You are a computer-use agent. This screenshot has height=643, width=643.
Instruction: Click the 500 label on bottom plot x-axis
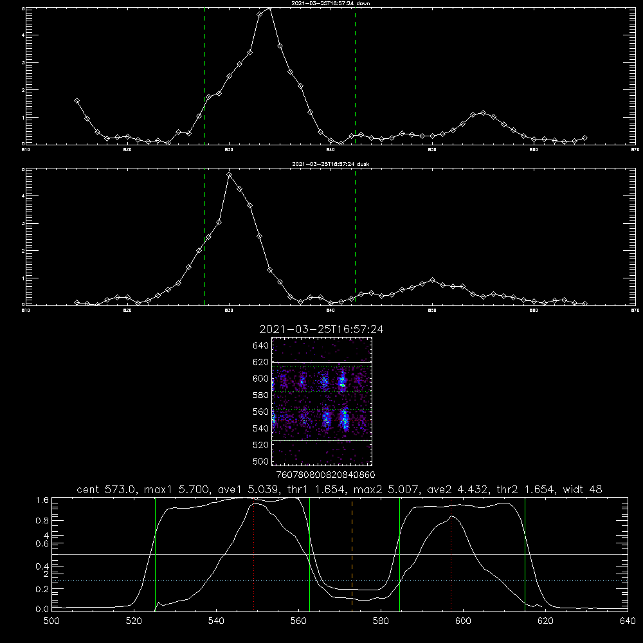(x=51, y=621)
